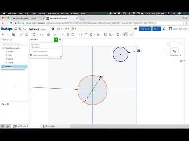Select the Arc sketch tool

click(41, 34)
